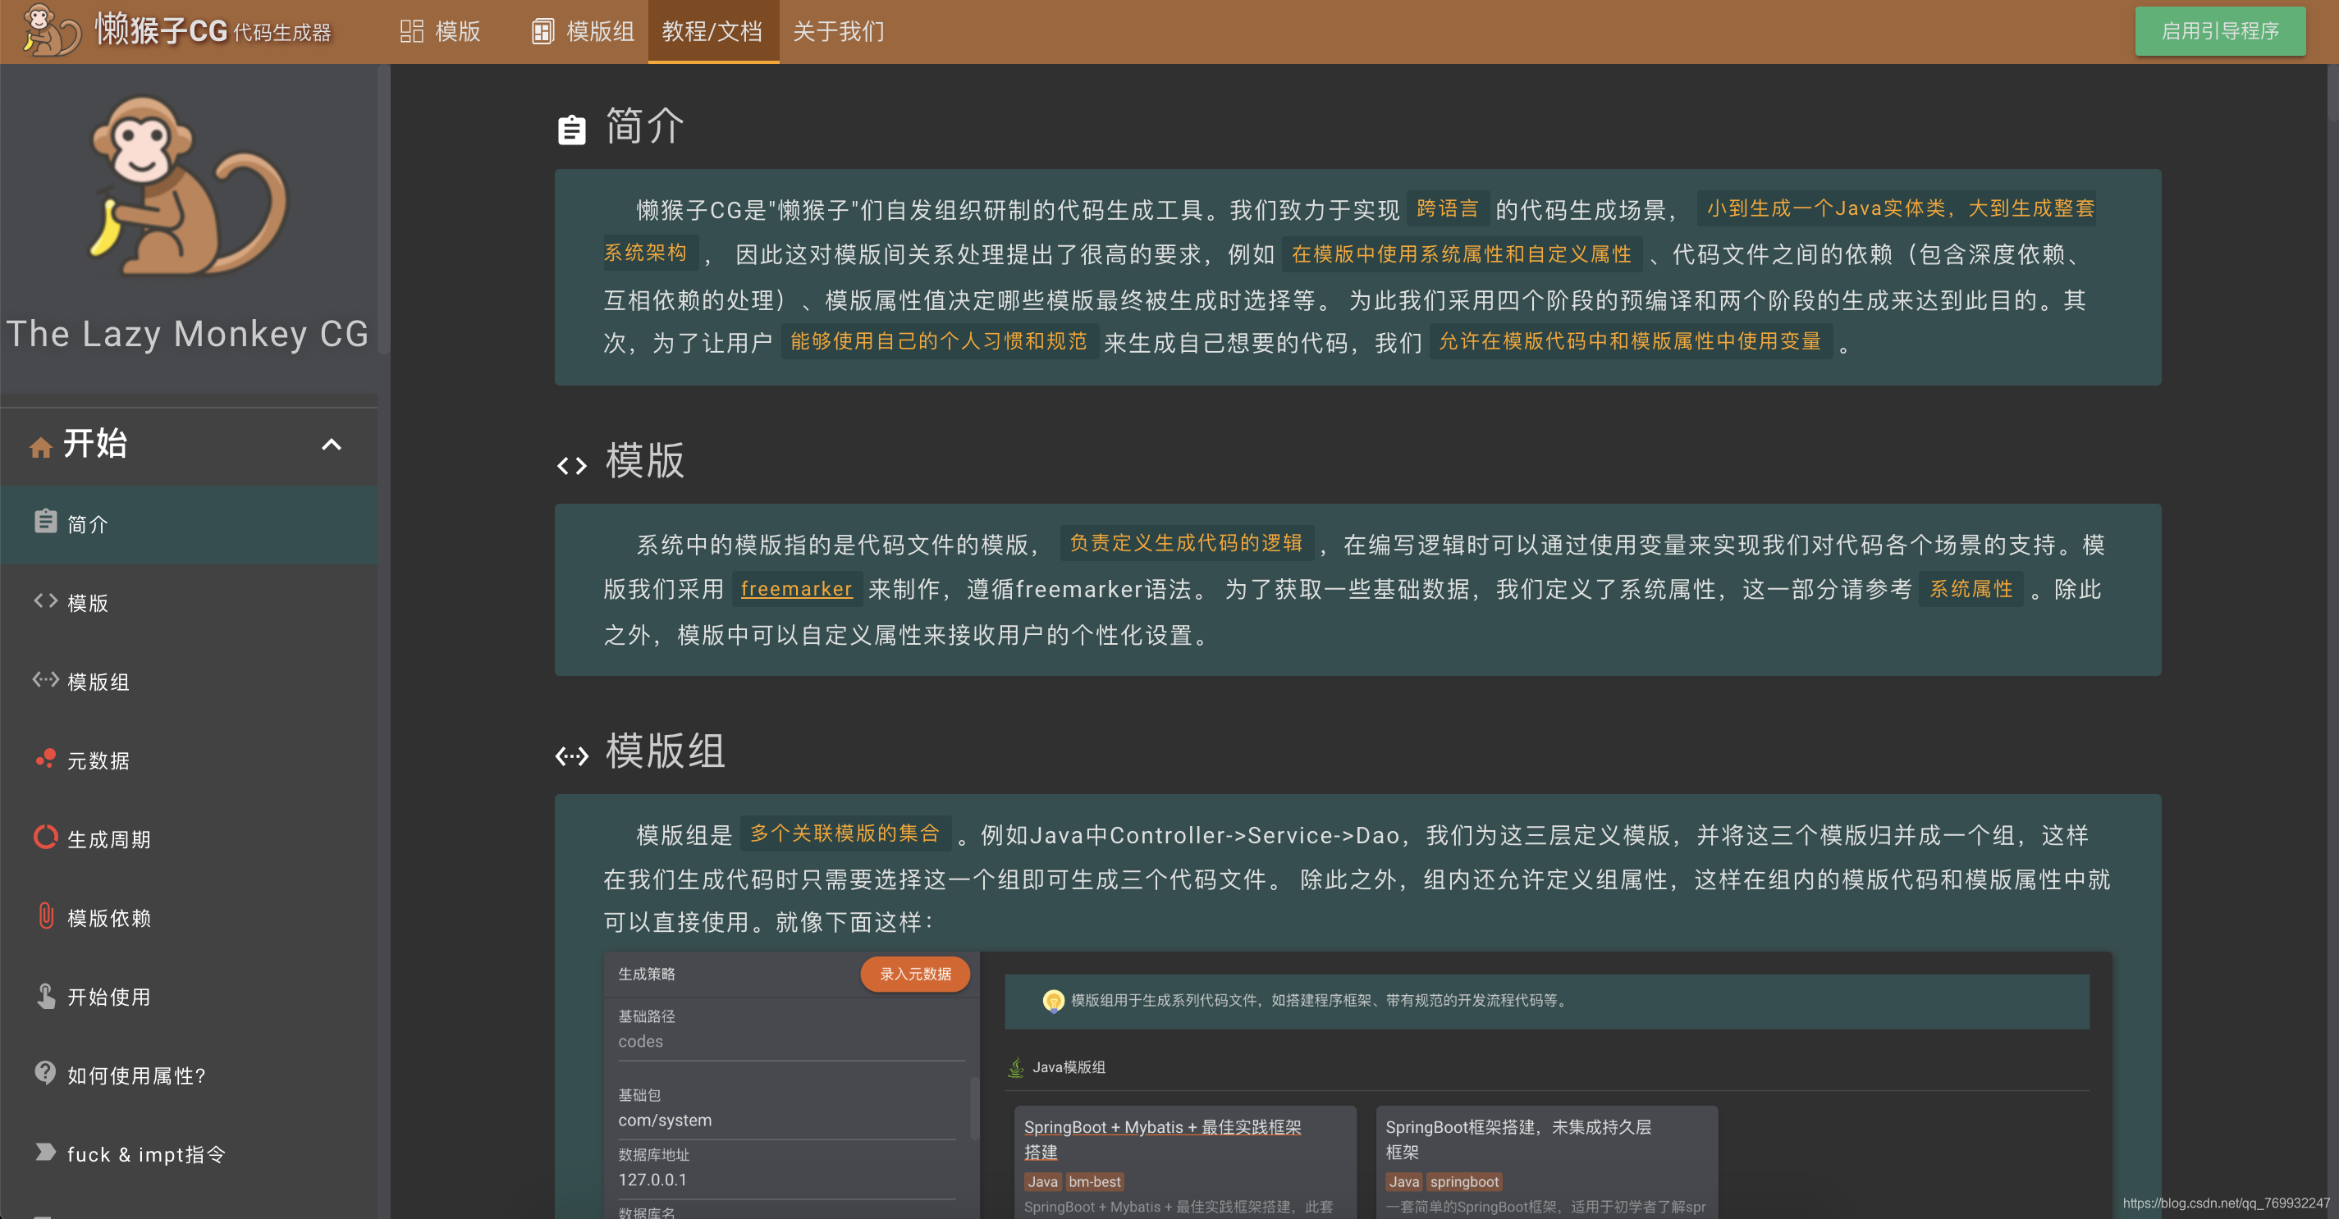Select the 模版组 icon in the sidebar
Screen dimensions: 2339x1219
coord(45,681)
